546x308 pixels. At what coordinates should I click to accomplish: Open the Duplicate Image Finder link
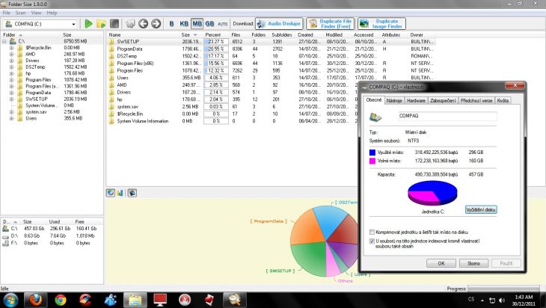(x=381, y=24)
